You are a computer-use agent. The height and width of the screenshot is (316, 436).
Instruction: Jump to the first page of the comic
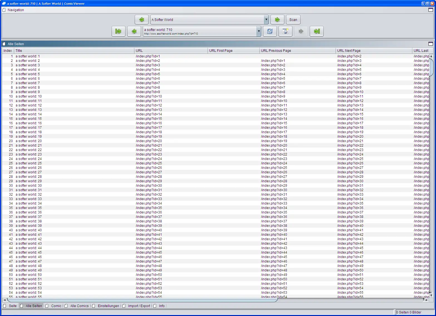119,31
